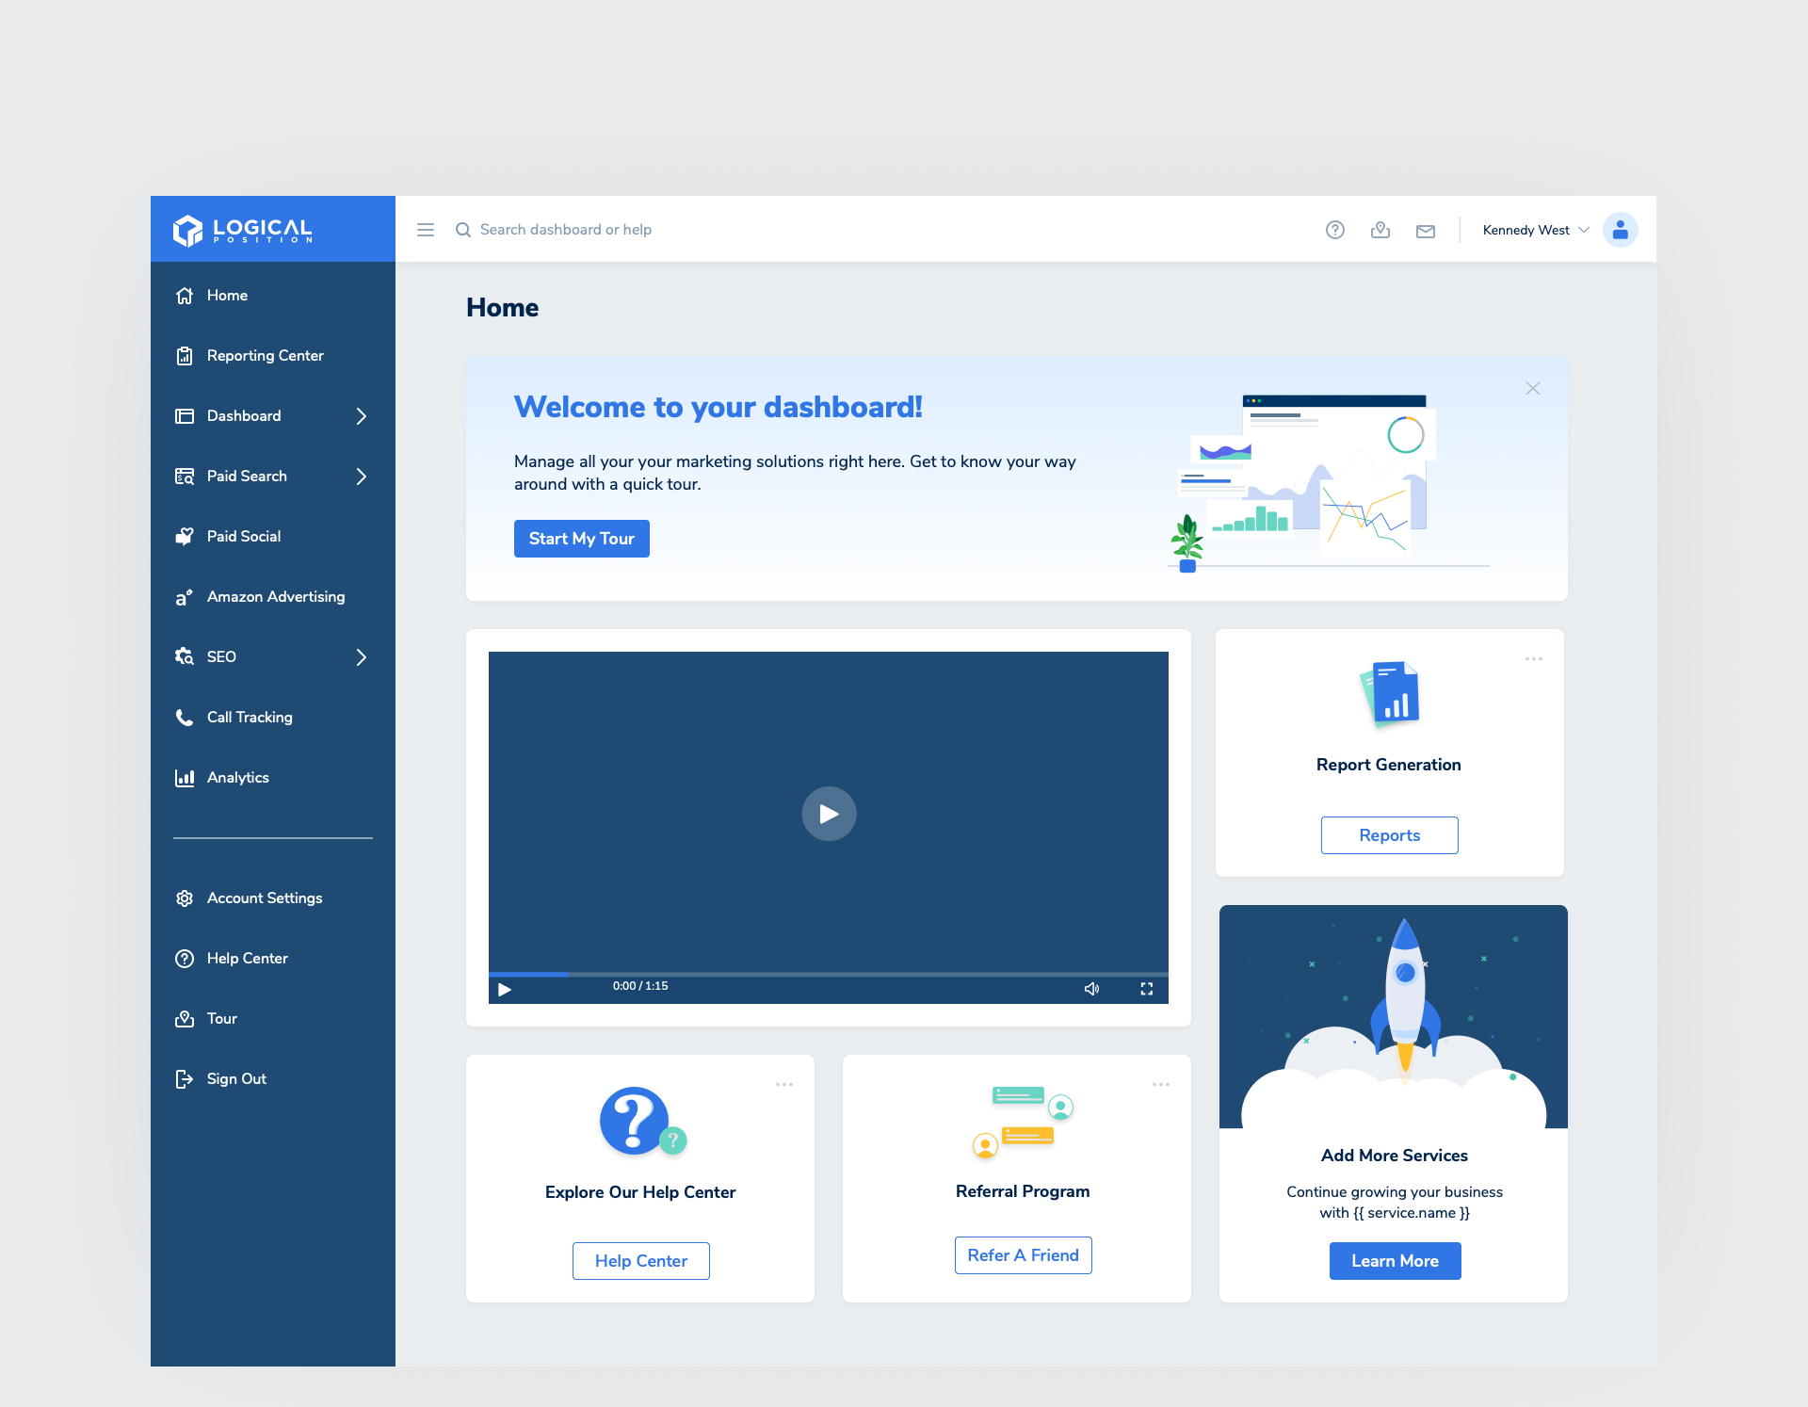Expand the Dashboard sidebar submenu chevron
Screen dimensions: 1808x1407
pyautogui.click(x=362, y=416)
